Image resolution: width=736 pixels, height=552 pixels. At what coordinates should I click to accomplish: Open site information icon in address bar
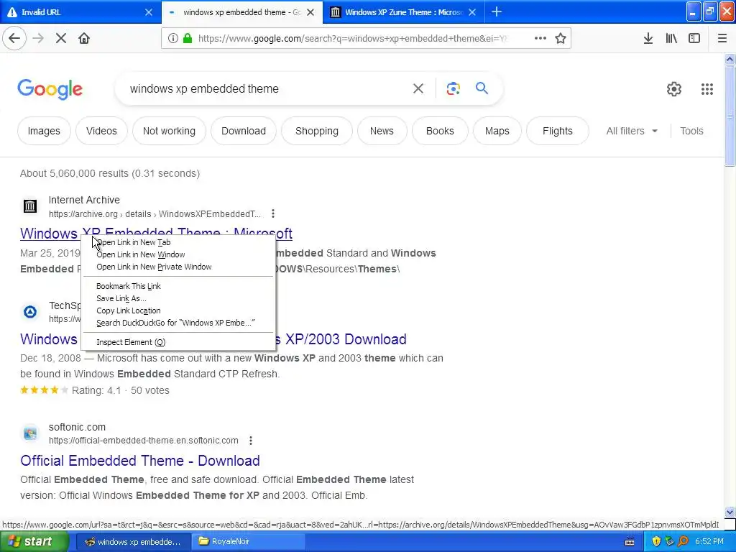coord(173,38)
